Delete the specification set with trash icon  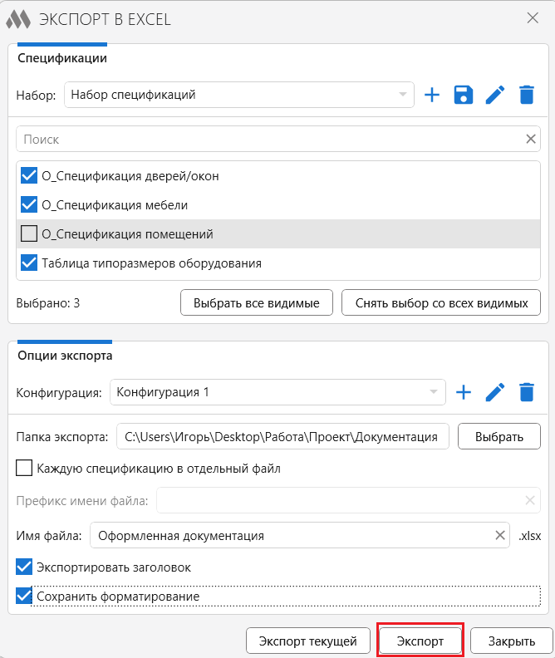point(526,95)
